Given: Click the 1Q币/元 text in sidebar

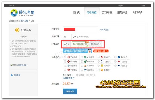Looking at the screenshot, I should pos(24,37).
